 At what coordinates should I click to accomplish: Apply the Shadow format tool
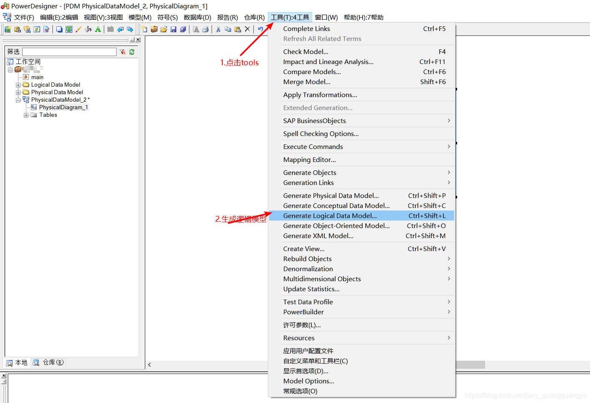click(59, 29)
